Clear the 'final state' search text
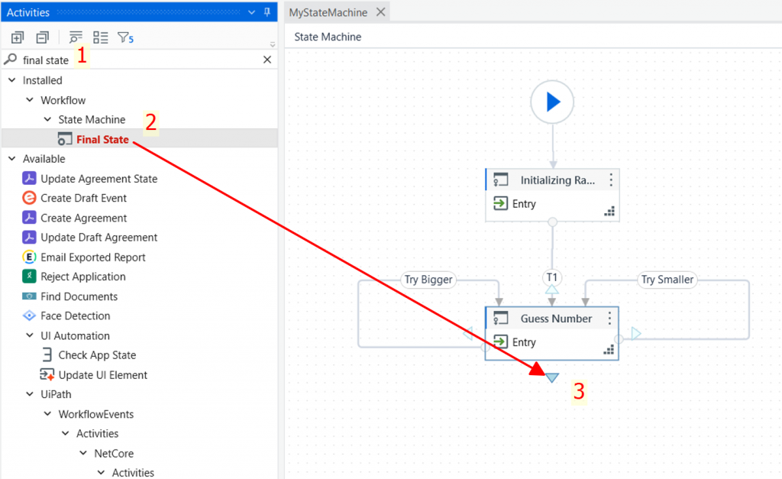This screenshot has height=479, width=782. [267, 60]
